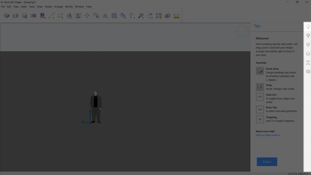
Task: Select the Zoom magnifier tool
Action: pos(141,16)
